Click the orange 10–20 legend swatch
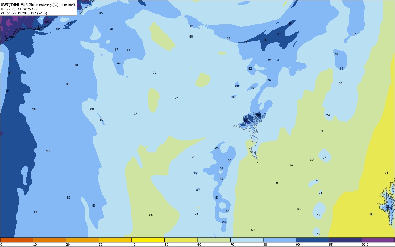The height and width of the screenshot is (247, 395). tap(49, 240)
